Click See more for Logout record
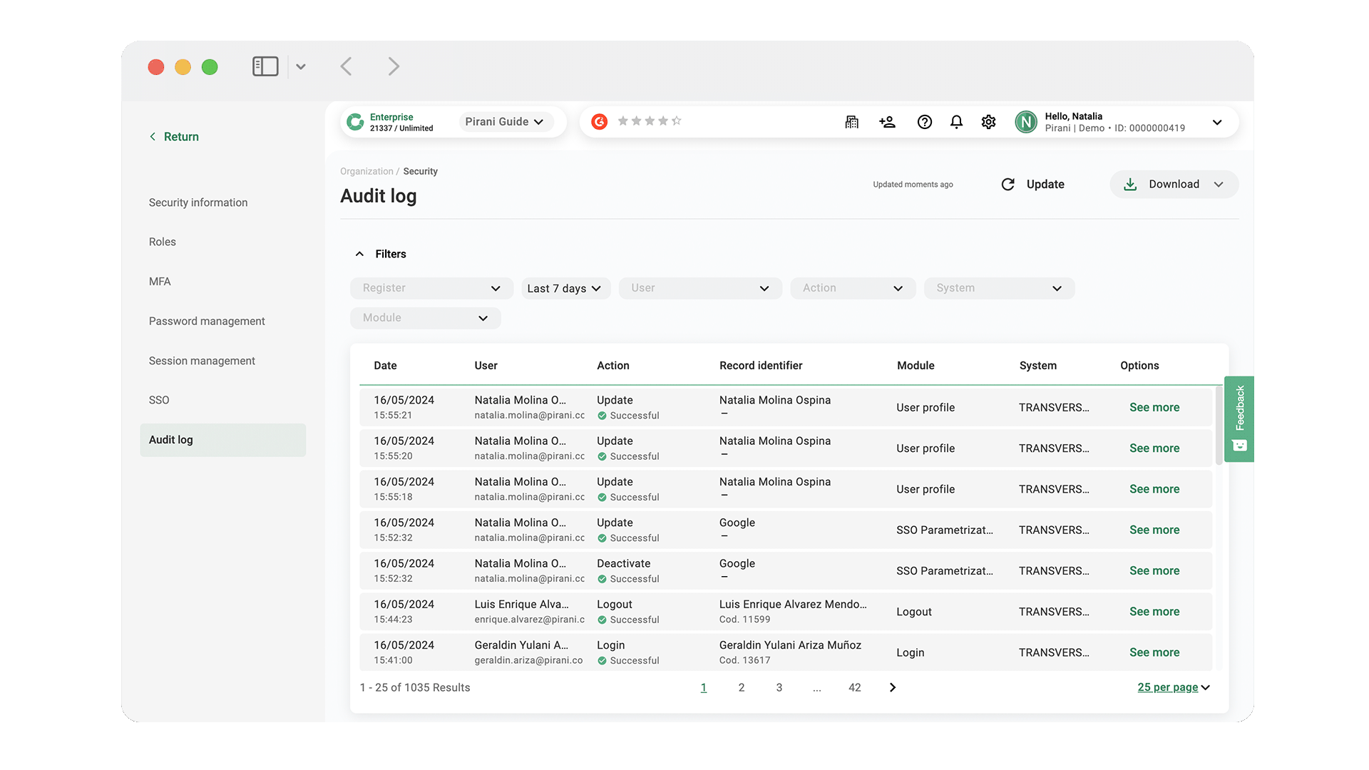This screenshot has height=770, width=1369. pyautogui.click(x=1154, y=612)
